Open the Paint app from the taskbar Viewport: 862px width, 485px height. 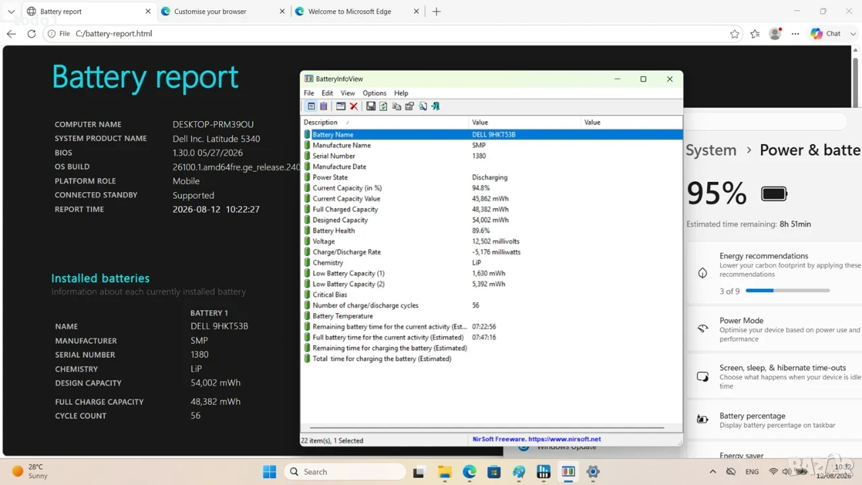coord(519,472)
